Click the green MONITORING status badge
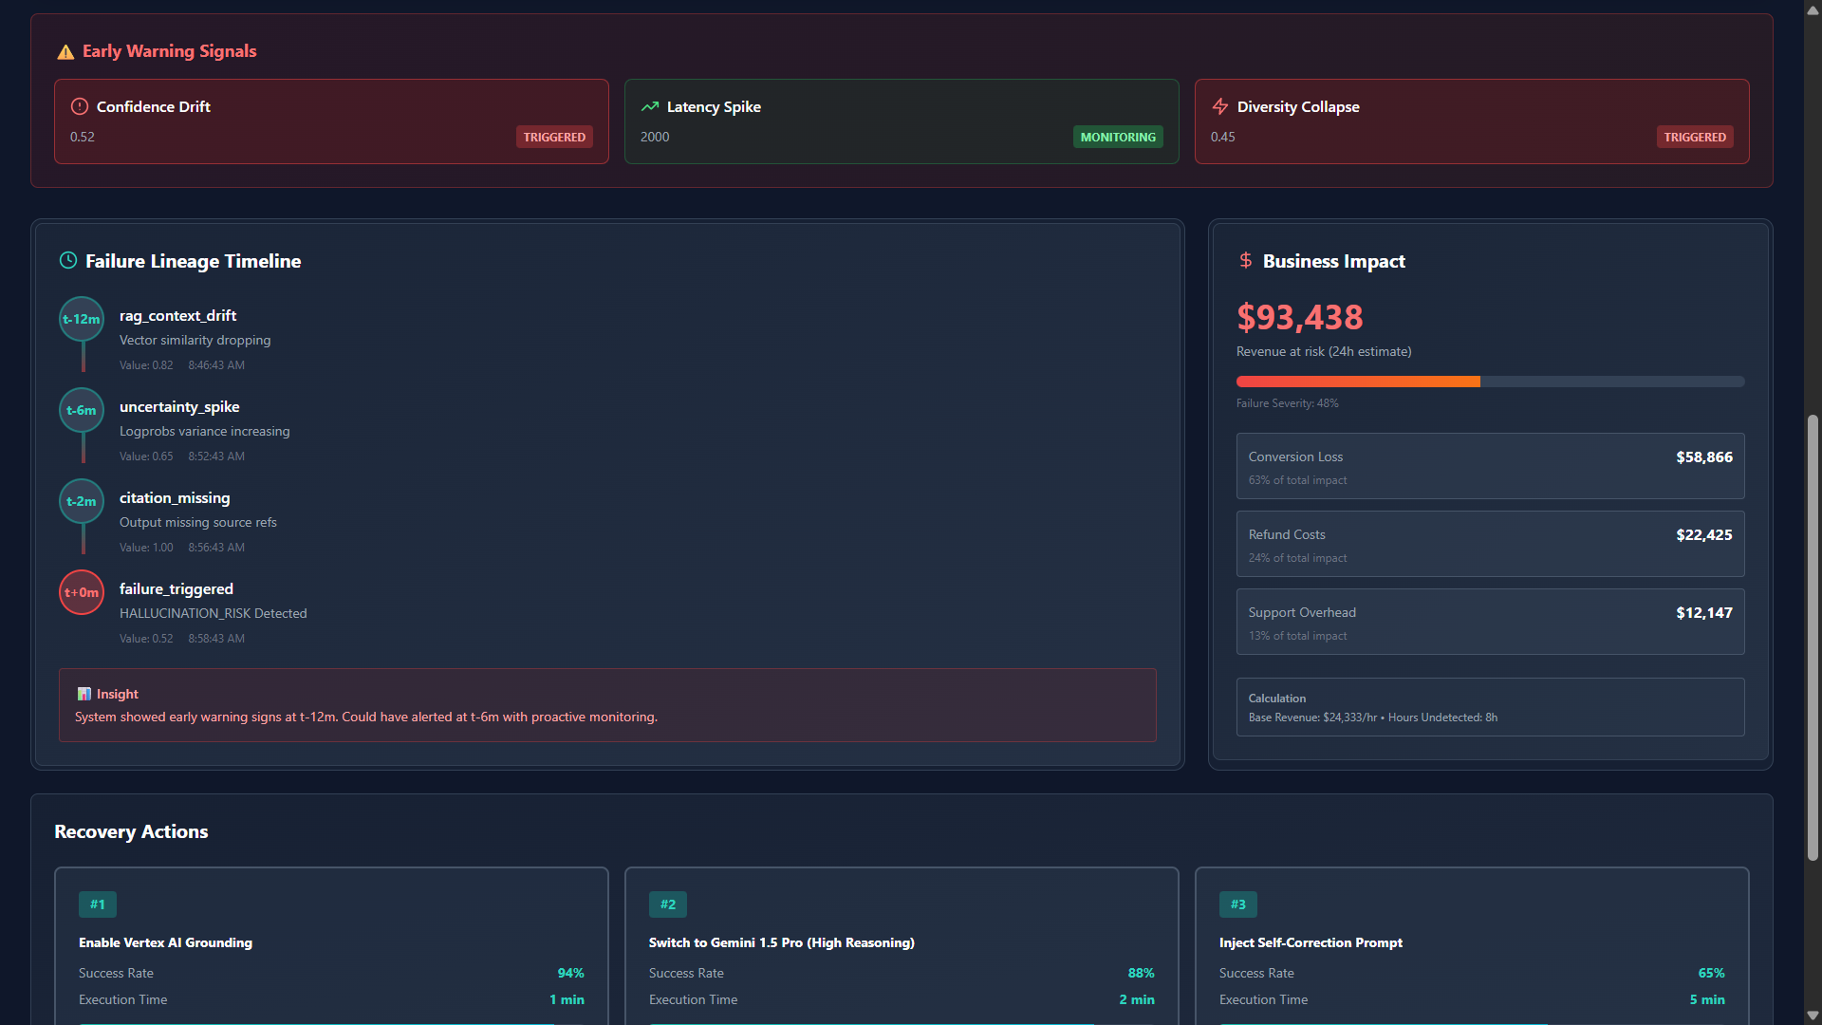The width and height of the screenshot is (1822, 1025). pos(1118,138)
